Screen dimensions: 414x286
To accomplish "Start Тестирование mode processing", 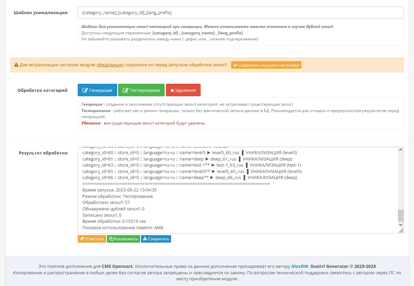I will coord(141,90).
